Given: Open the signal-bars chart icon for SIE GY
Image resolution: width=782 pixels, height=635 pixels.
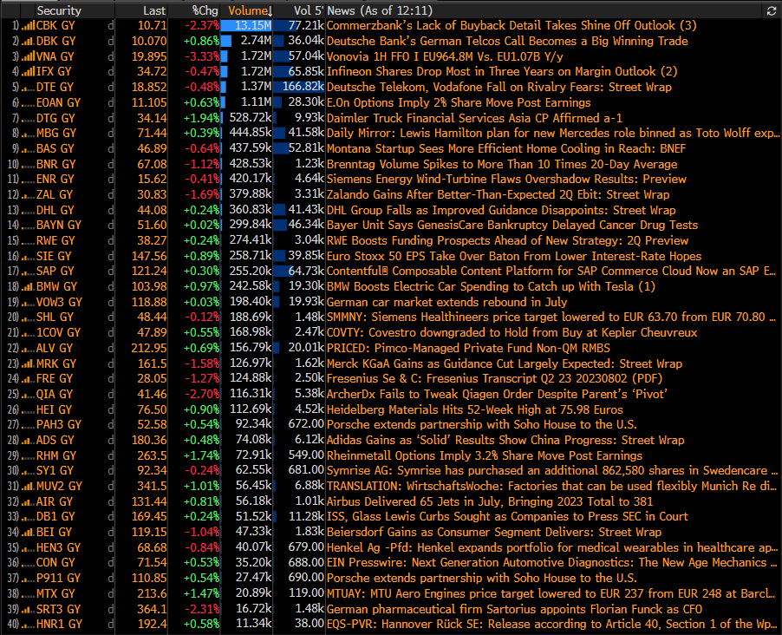Looking at the screenshot, I should [28, 257].
